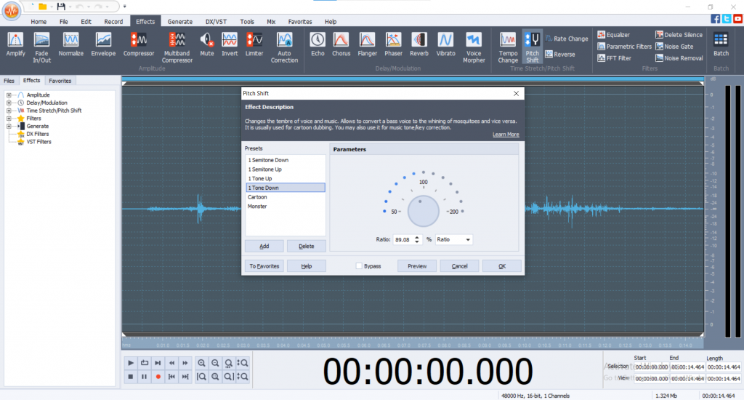Screen dimensions: 744x400
Task: Click the Preview button
Action: click(x=417, y=266)
